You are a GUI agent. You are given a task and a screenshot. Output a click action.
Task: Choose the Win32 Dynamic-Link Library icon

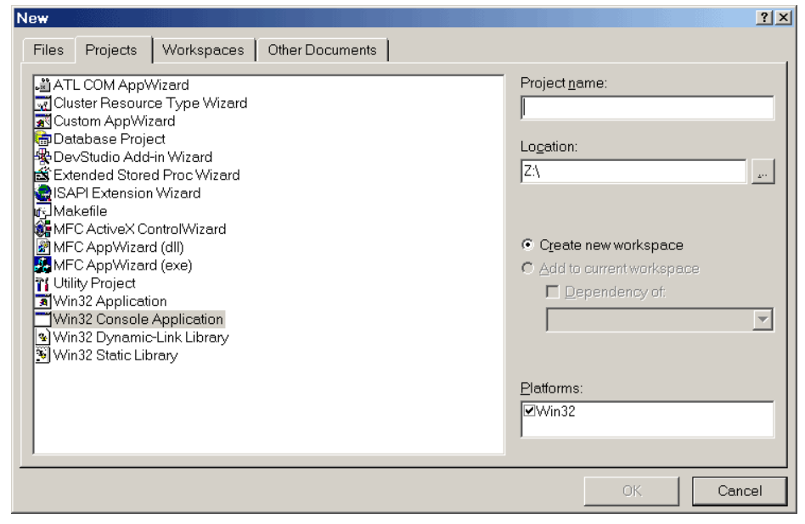click(43, 337)
